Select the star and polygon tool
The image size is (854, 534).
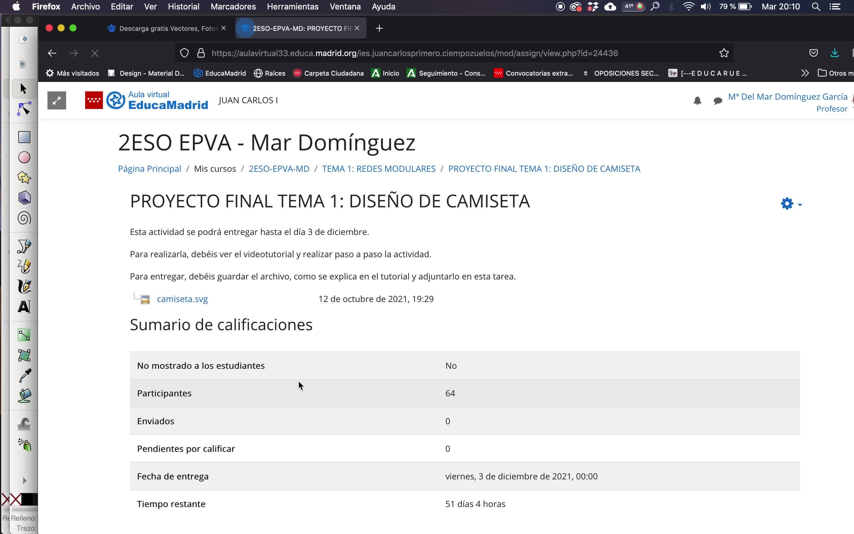24,178
